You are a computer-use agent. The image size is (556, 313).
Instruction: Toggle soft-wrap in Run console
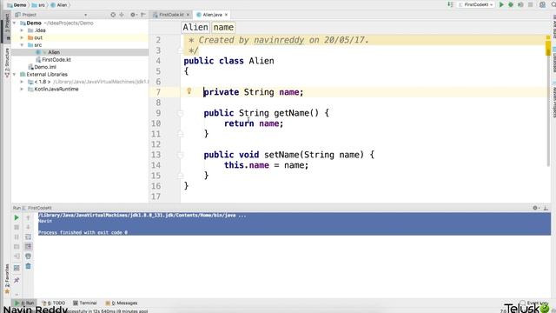[x=28, y=236]
